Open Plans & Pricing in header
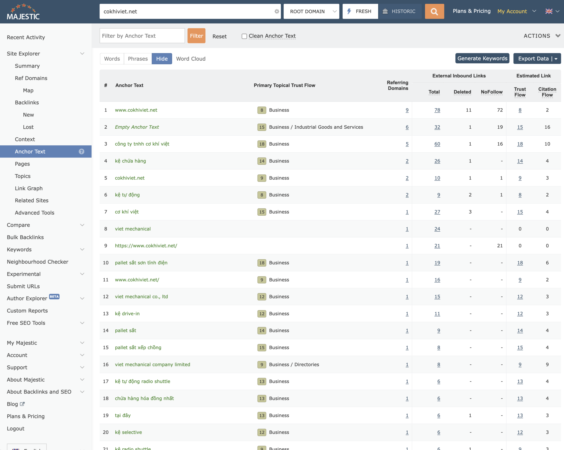Screen dimensions: 564x450 [x=471, y=11]
